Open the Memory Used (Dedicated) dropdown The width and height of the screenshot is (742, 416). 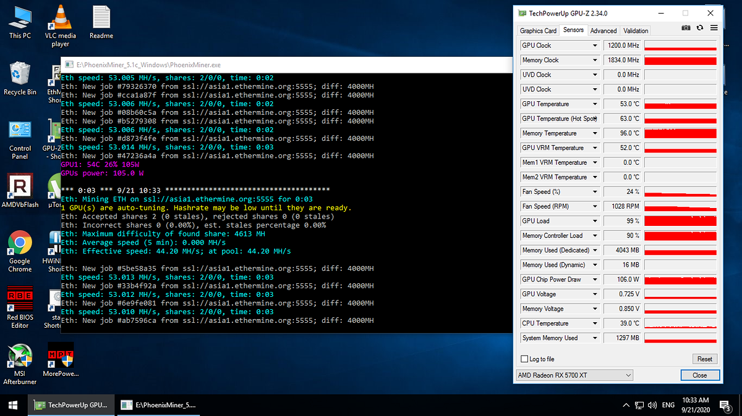pos(595,251)
